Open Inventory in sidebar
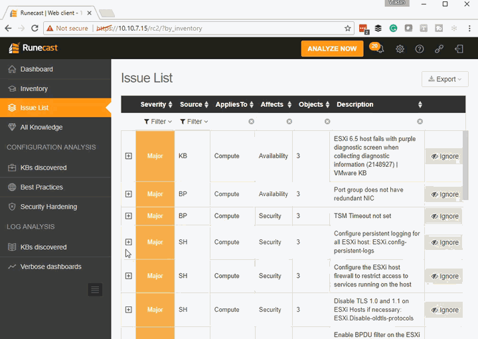This screenshot has height=339, width=478. coord(56,89)
